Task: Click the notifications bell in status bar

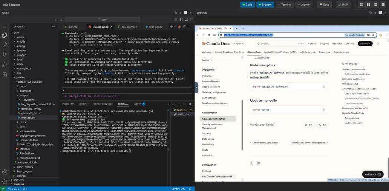Action: coord(190,189)
